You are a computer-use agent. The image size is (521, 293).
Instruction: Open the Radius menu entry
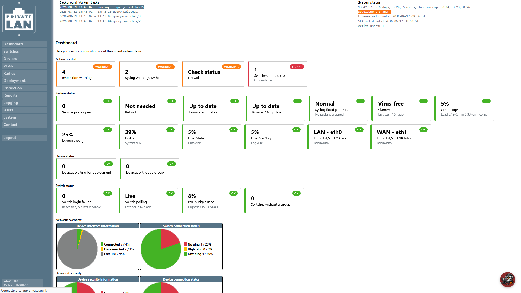(25, 73)
